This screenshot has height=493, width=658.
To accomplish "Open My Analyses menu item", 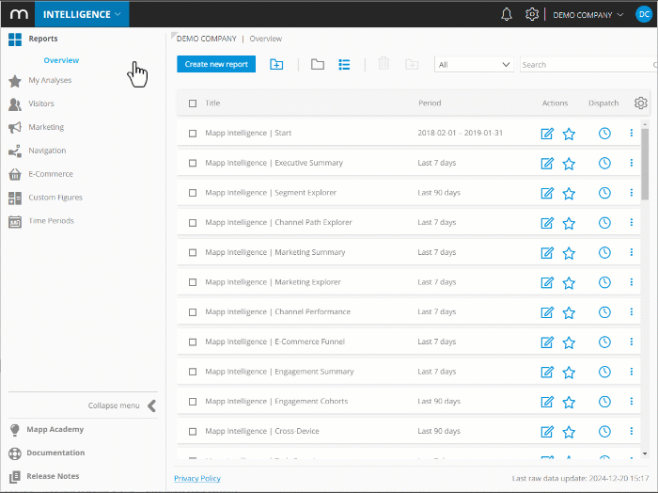I will coord(50,80).
